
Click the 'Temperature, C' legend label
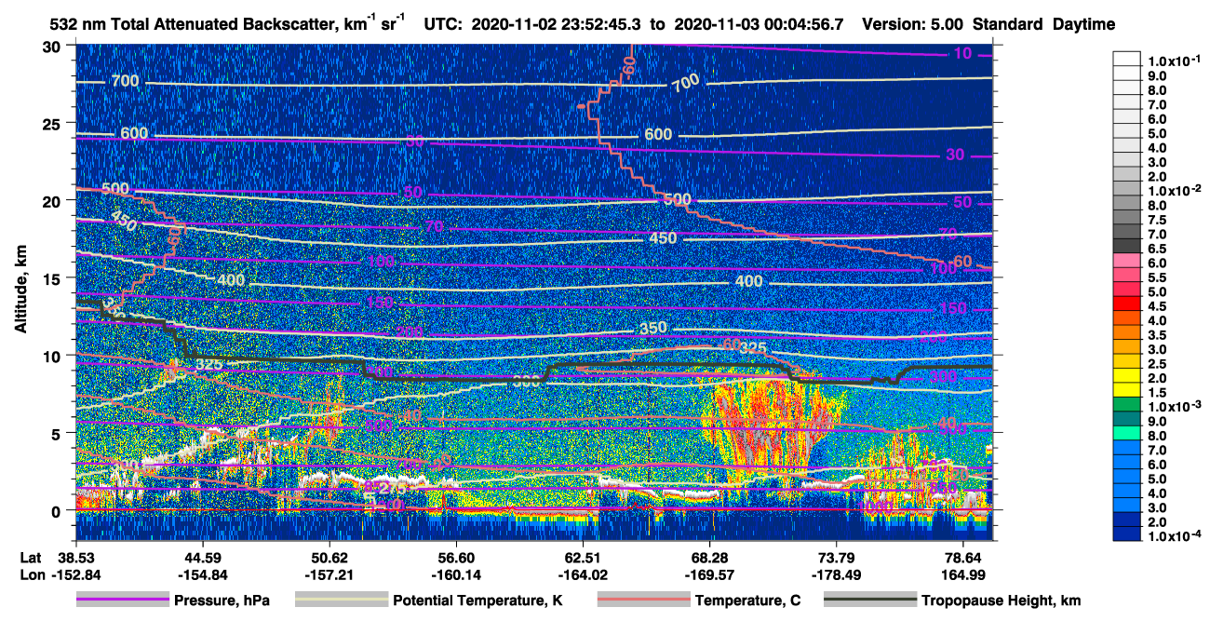[x=747, y=601]
